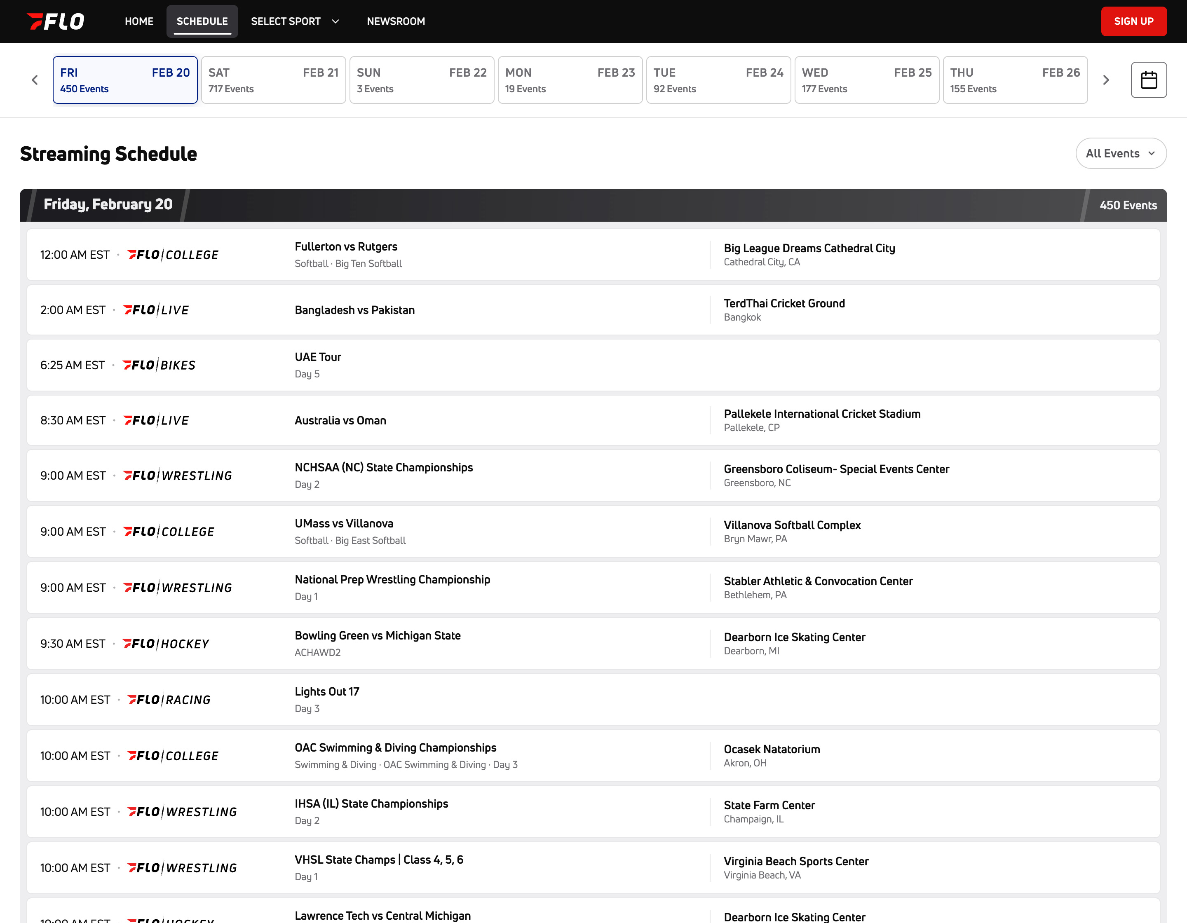Go to previous week dates arrow
1187x923 pixels.
pos(35,80)
